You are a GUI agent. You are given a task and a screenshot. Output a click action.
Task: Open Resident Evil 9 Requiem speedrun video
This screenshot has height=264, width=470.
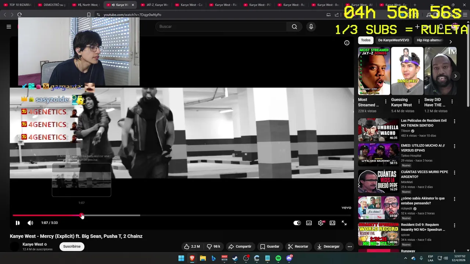coord(379,234)
